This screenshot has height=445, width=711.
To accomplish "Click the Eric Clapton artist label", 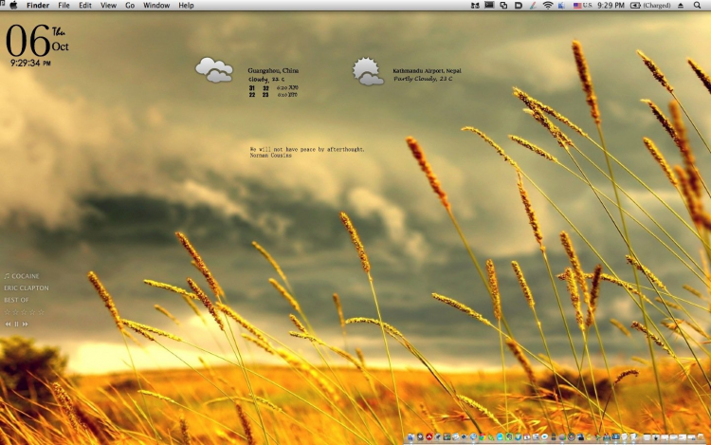I will click(x=27, y=287).
